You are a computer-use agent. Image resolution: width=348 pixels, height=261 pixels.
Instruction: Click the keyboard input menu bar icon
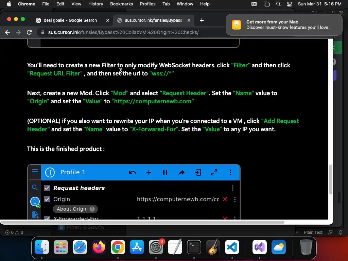(x=254, y=4)
